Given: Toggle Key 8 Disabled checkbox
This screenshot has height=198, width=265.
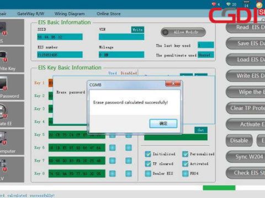Looking at the screenshot, I should click(129, 173).
